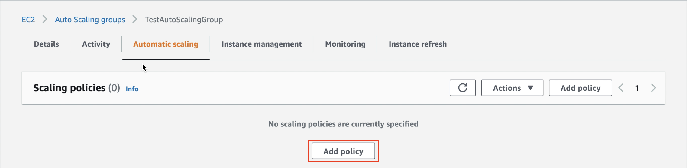The width and height of the screenshot is (689, 168).
Task: Navigate to Auto Scaling groups breadcrumb
Action: [x=90, y=20]
